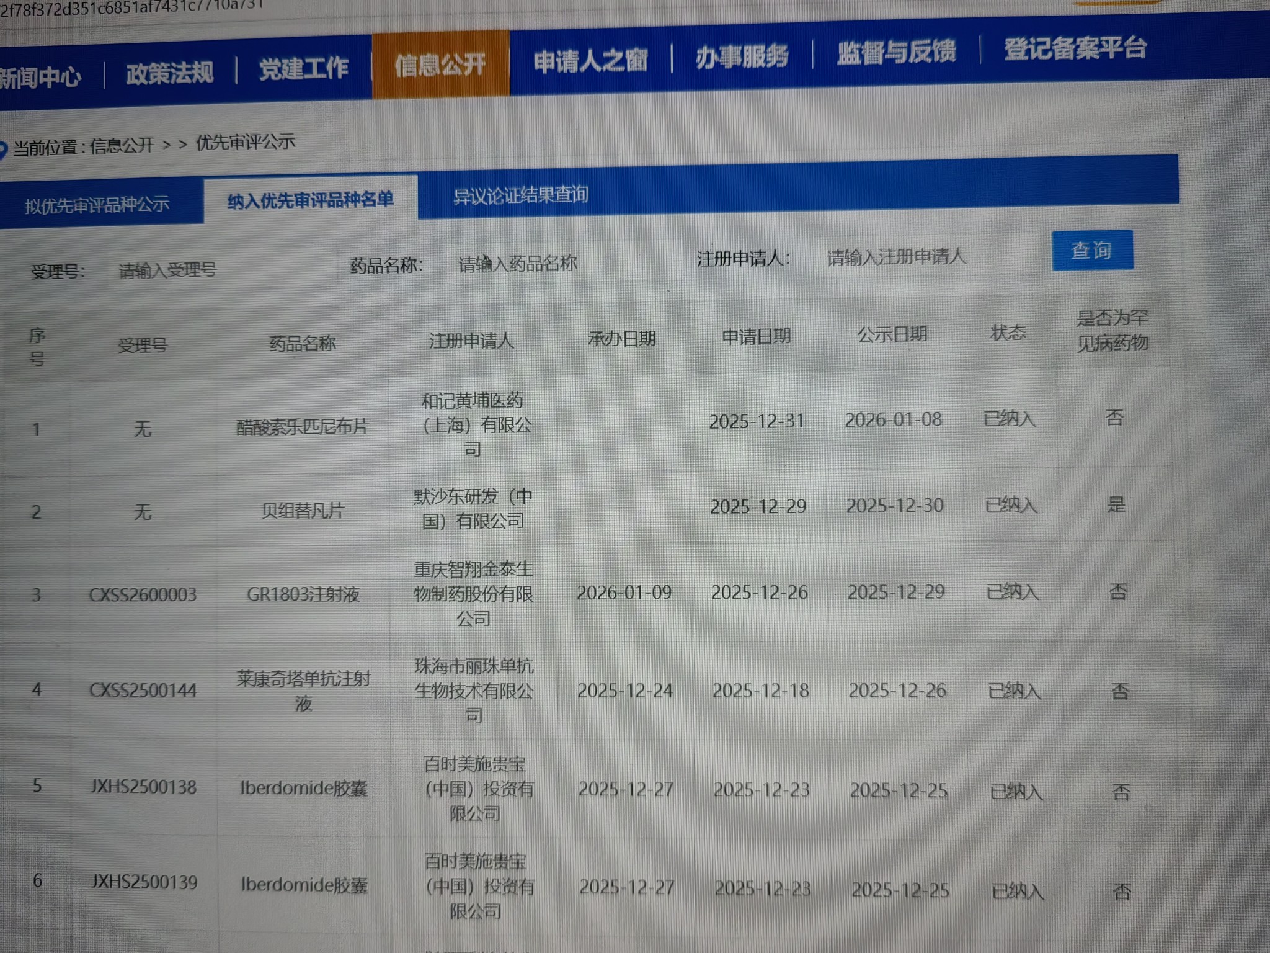The height and width of the screenshot is (953, 1270).
Task: Click the location pin icon beside 当前位置
Action: (x=2, y=150)
